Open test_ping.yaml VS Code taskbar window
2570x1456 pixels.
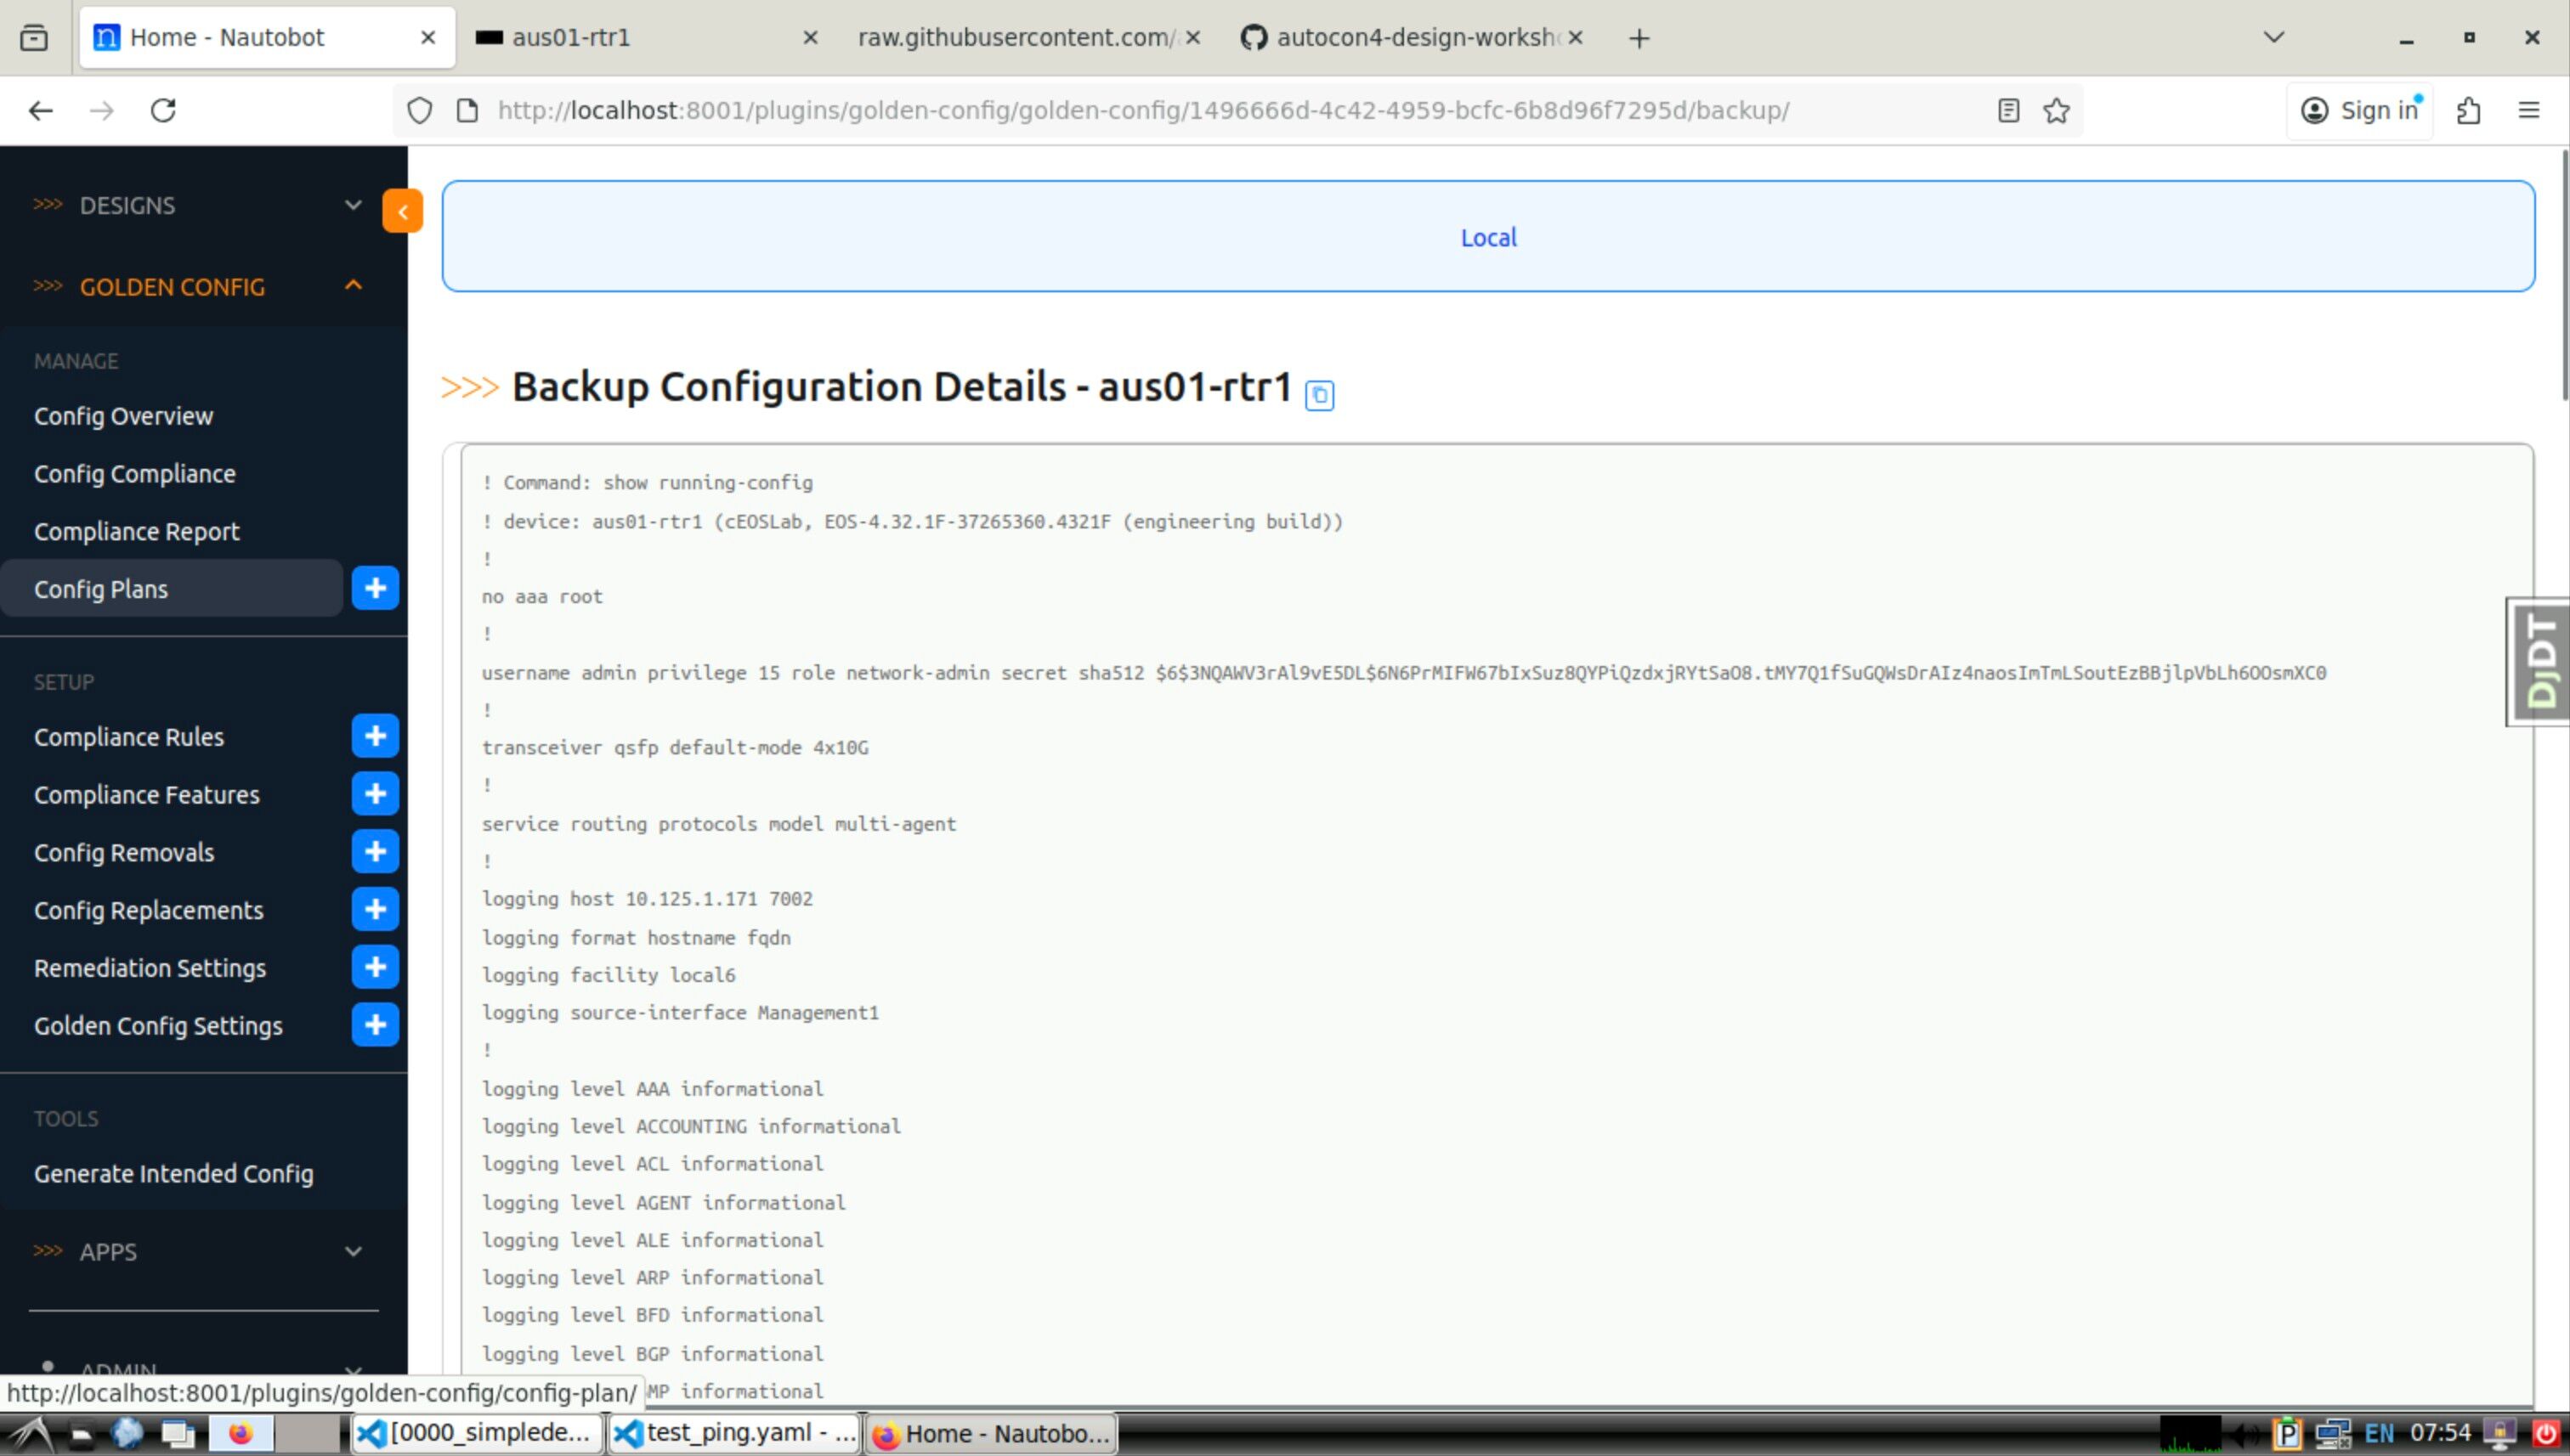coord(735,1433)
